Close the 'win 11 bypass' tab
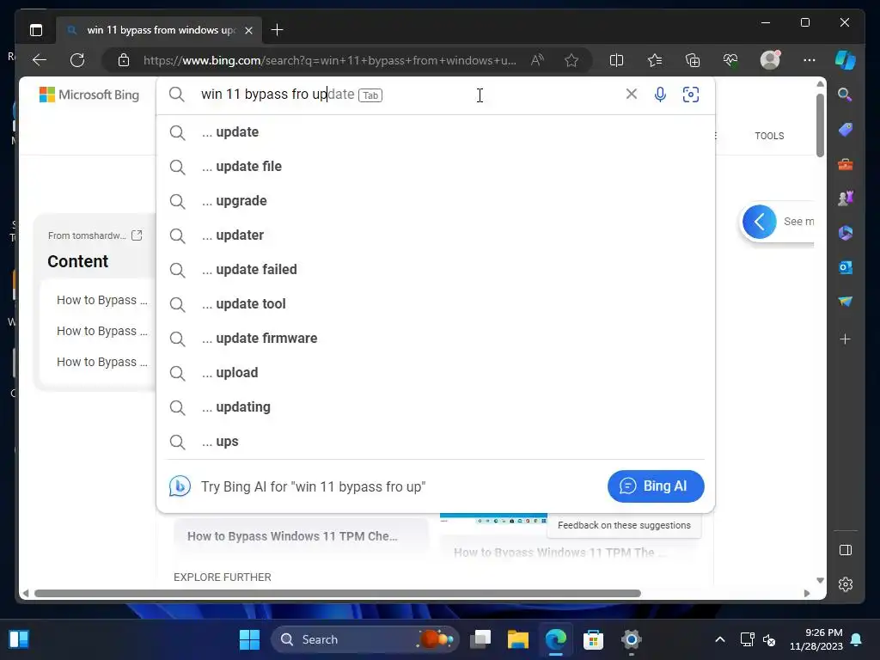Viewport: 880px width, 660px height. pyautogui.click(x=248, y=30)
